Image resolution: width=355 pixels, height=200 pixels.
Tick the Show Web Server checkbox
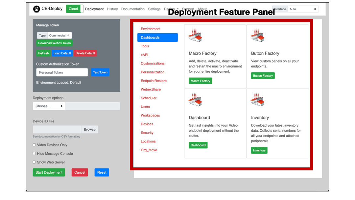click(34, 162)
